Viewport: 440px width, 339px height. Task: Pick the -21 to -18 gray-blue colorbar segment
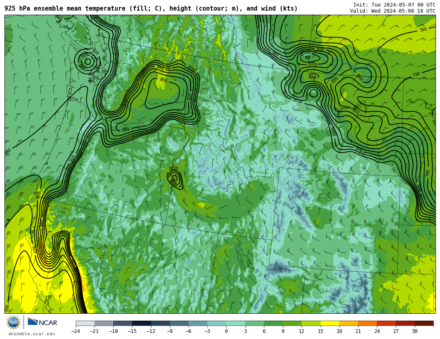[104, 323]
